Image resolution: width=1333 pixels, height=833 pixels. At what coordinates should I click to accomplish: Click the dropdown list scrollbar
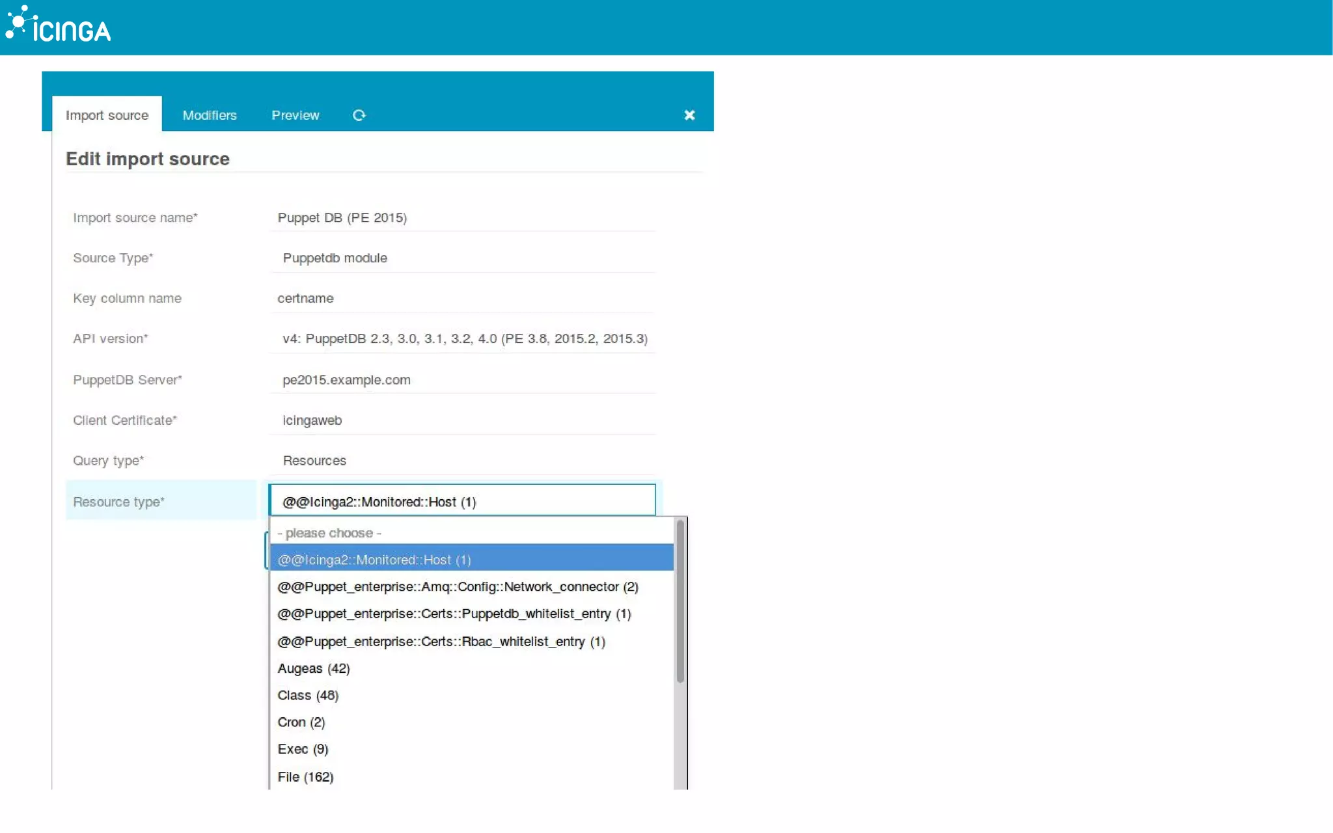pos(680,602)
